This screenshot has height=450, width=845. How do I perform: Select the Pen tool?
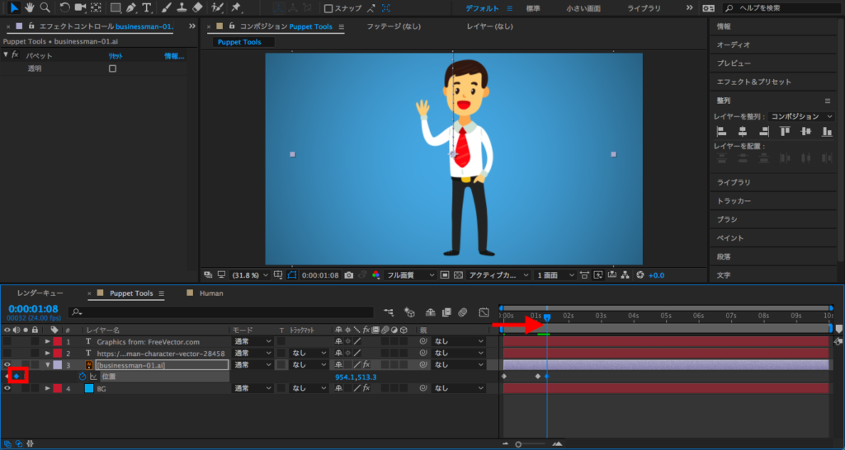tap(131, 7)
